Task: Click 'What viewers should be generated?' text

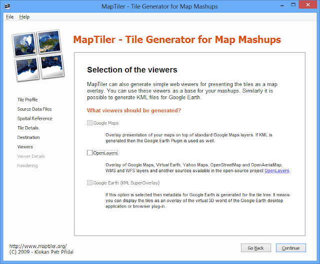Action: (x=134, y=110)
